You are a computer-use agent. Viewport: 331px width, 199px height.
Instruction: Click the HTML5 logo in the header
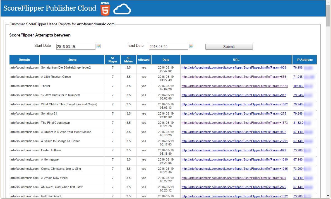tap(105, 9)
